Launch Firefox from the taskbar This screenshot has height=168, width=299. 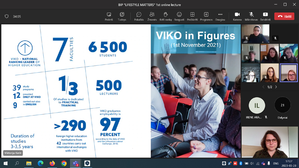tap(52, 164)
